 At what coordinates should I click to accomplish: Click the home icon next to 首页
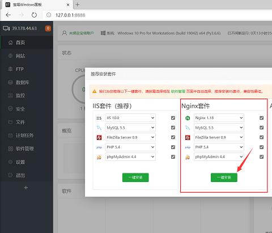pyautogui.click(x=11, y=43)
